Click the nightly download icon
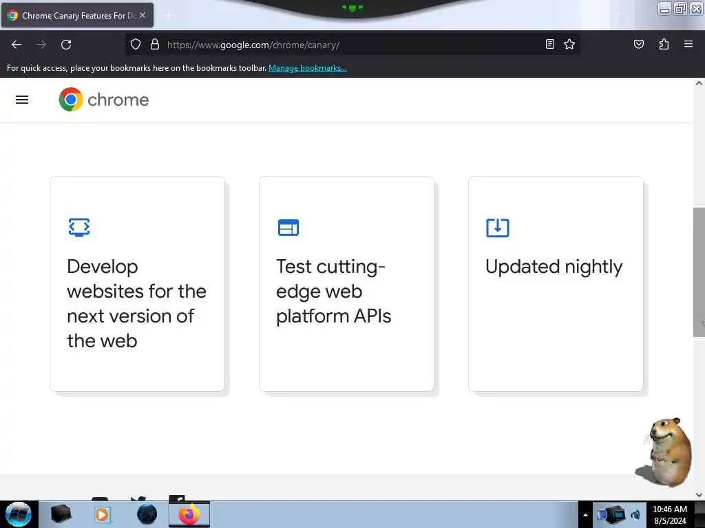The image size is (705, 528). pyautogui.click(x=497, y=228)
